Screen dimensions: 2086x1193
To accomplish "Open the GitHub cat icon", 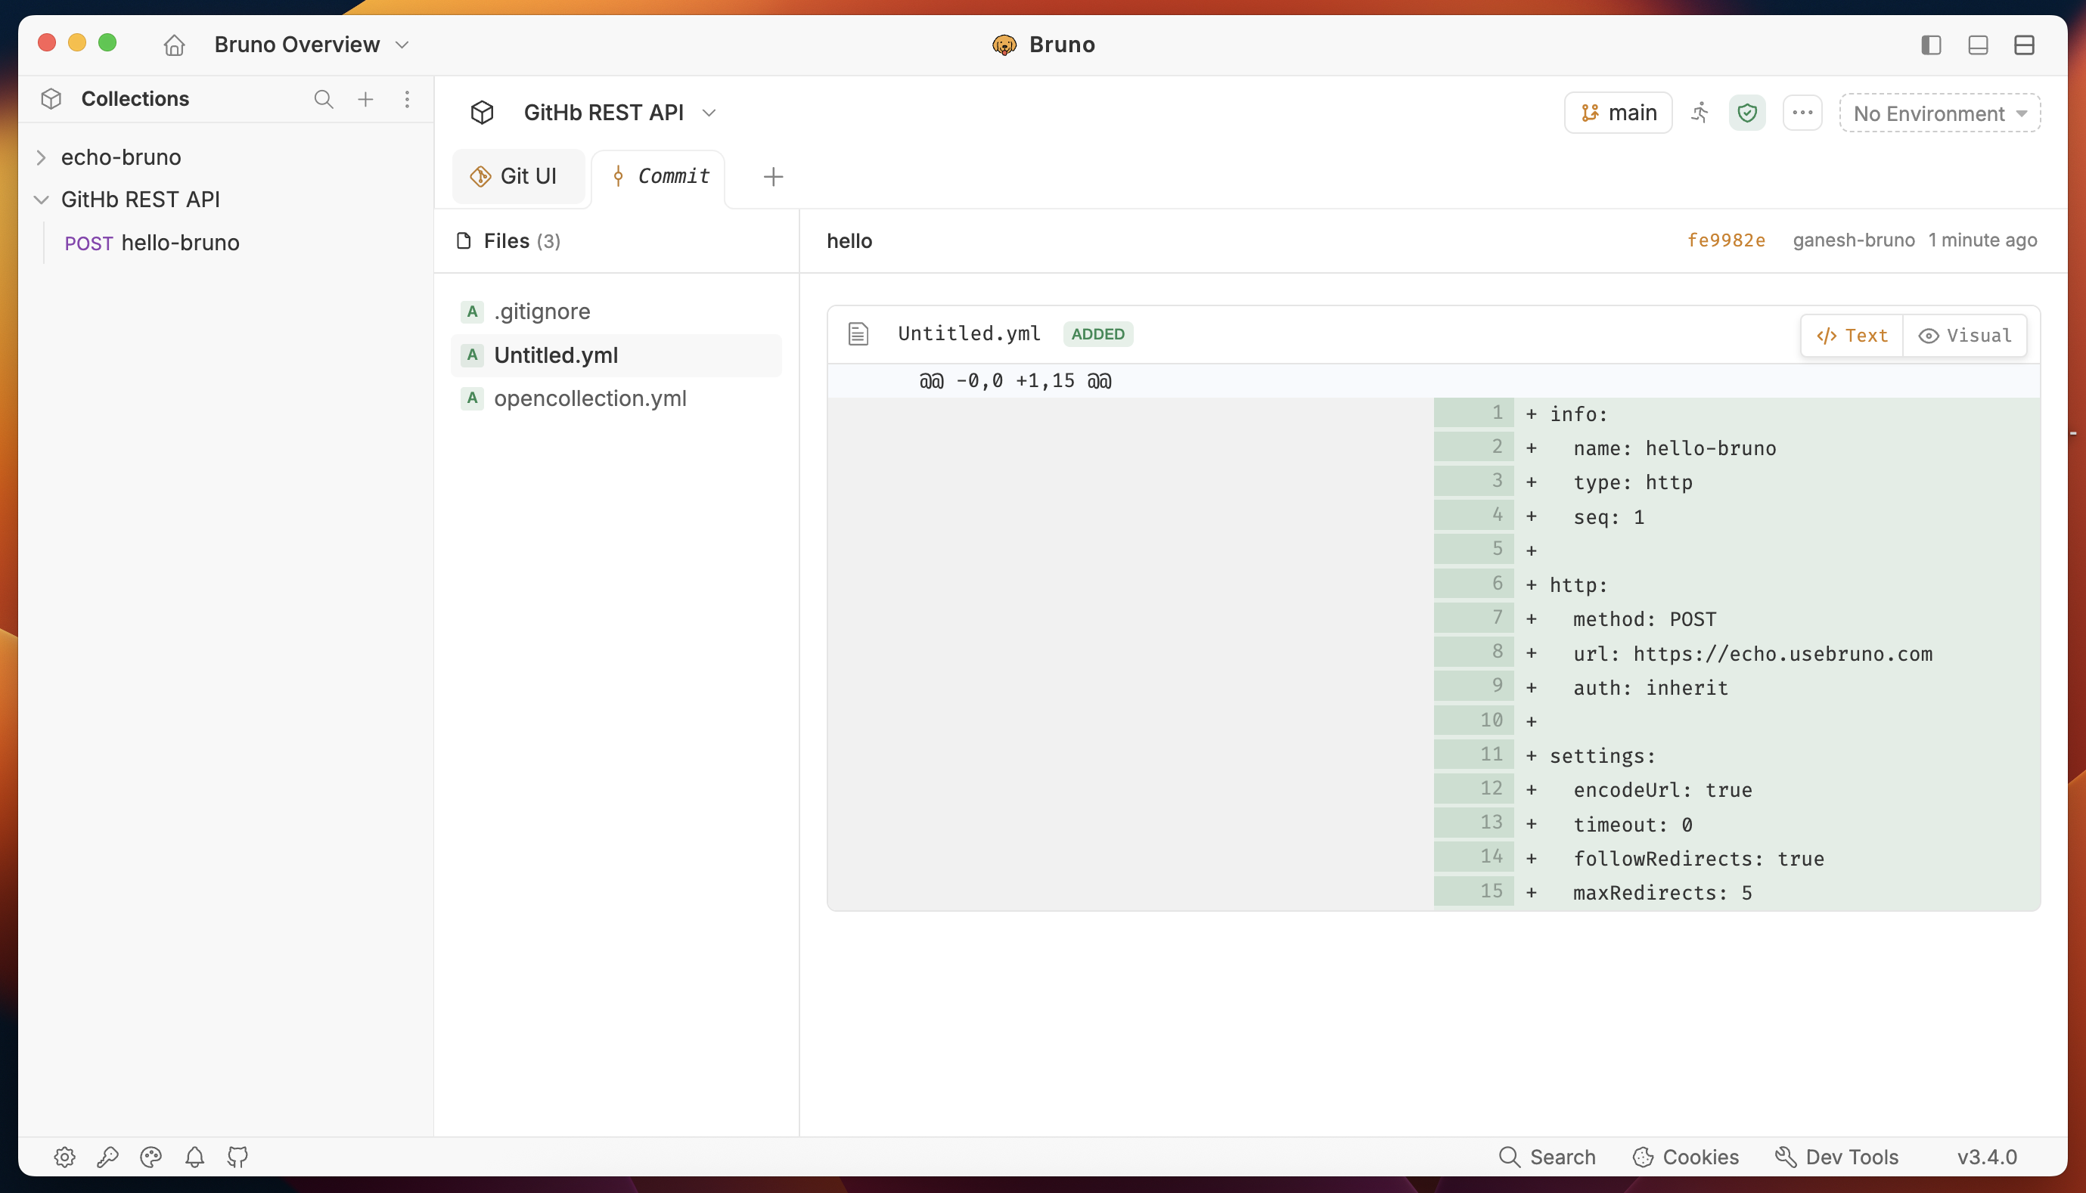I will coord(237,1156).
